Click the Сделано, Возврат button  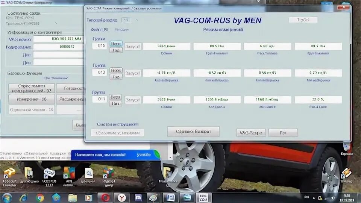193,132
